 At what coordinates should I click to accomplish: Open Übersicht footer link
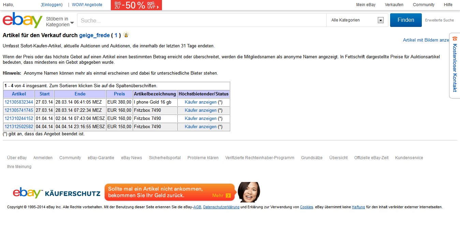click(x=339, y=158)
